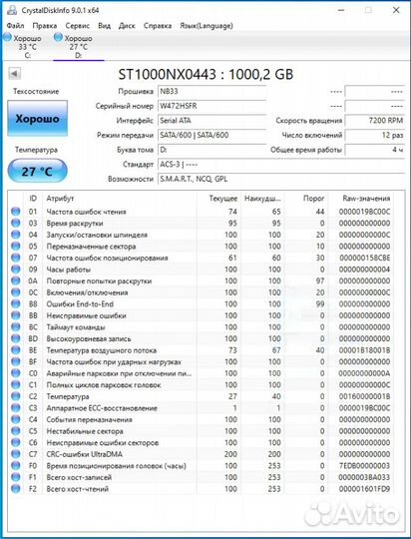Click the rotation speed field 7200 RPM
This screenshot has height=539, width=411.
click(375, 121)
